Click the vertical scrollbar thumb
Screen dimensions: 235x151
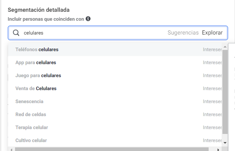pyautogui.click(x=225, y=92)
